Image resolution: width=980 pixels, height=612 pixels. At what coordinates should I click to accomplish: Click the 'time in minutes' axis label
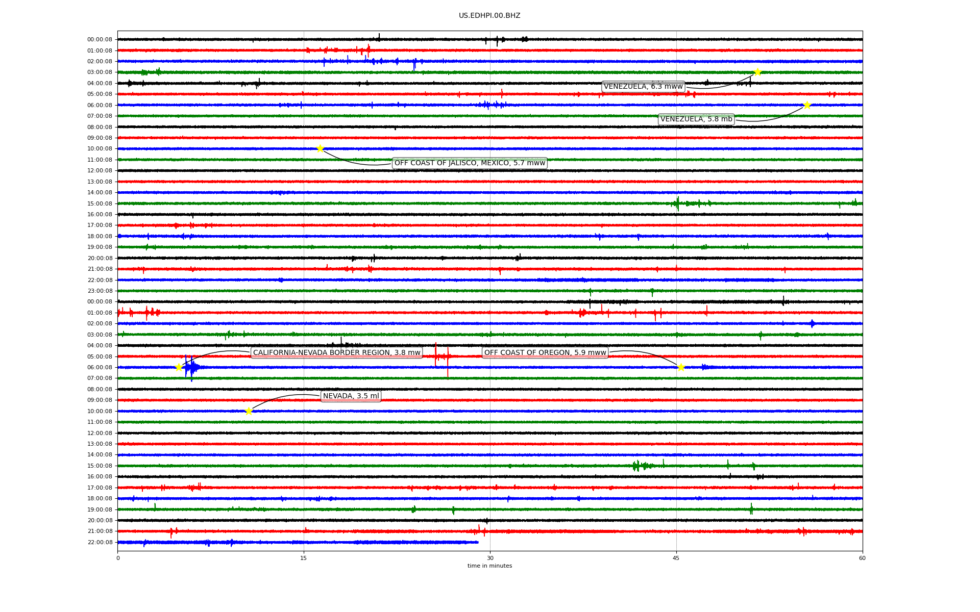coord(489,566)
